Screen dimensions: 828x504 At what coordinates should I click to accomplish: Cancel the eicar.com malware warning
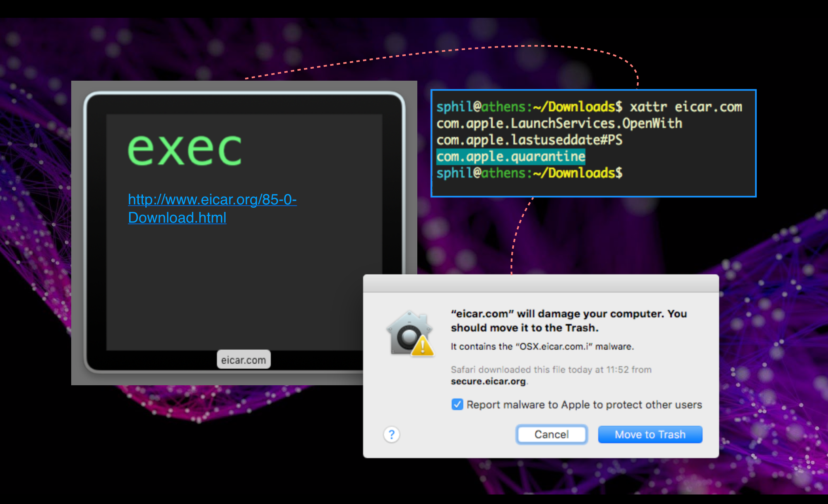(x=551, y=434)
